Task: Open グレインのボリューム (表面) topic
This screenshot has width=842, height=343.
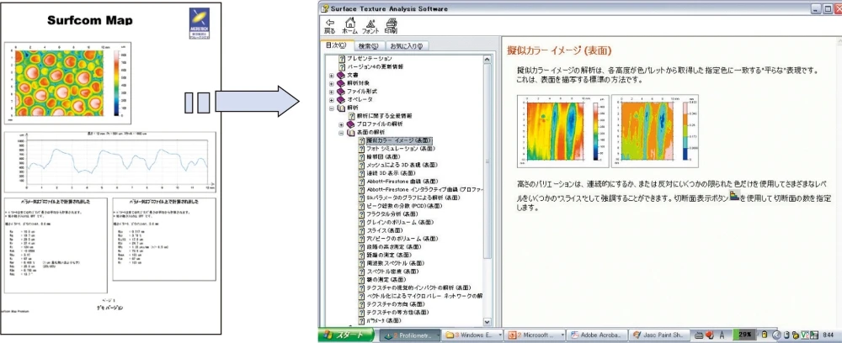Action: (x=401, y=222)
